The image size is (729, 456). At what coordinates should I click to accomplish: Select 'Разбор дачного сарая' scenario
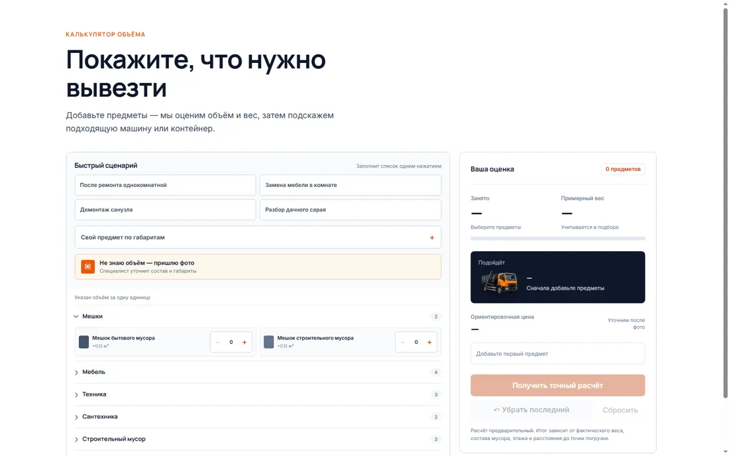pos(350,209)
